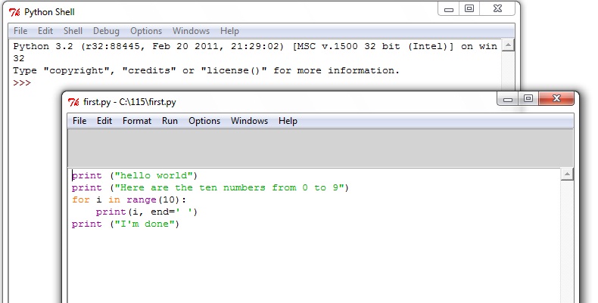Open Edit menu in first.py editor

104,121
